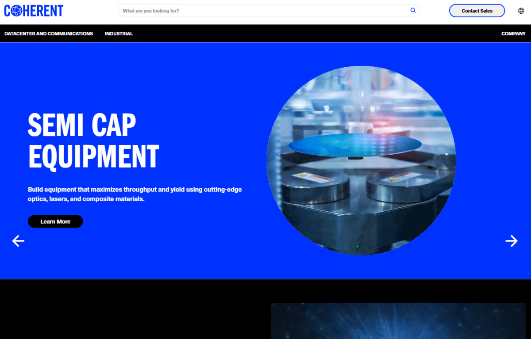The width and height of the screenshot is (531, 339).
Task: Click the Coherent logo
Action: (x=34, y=11)
